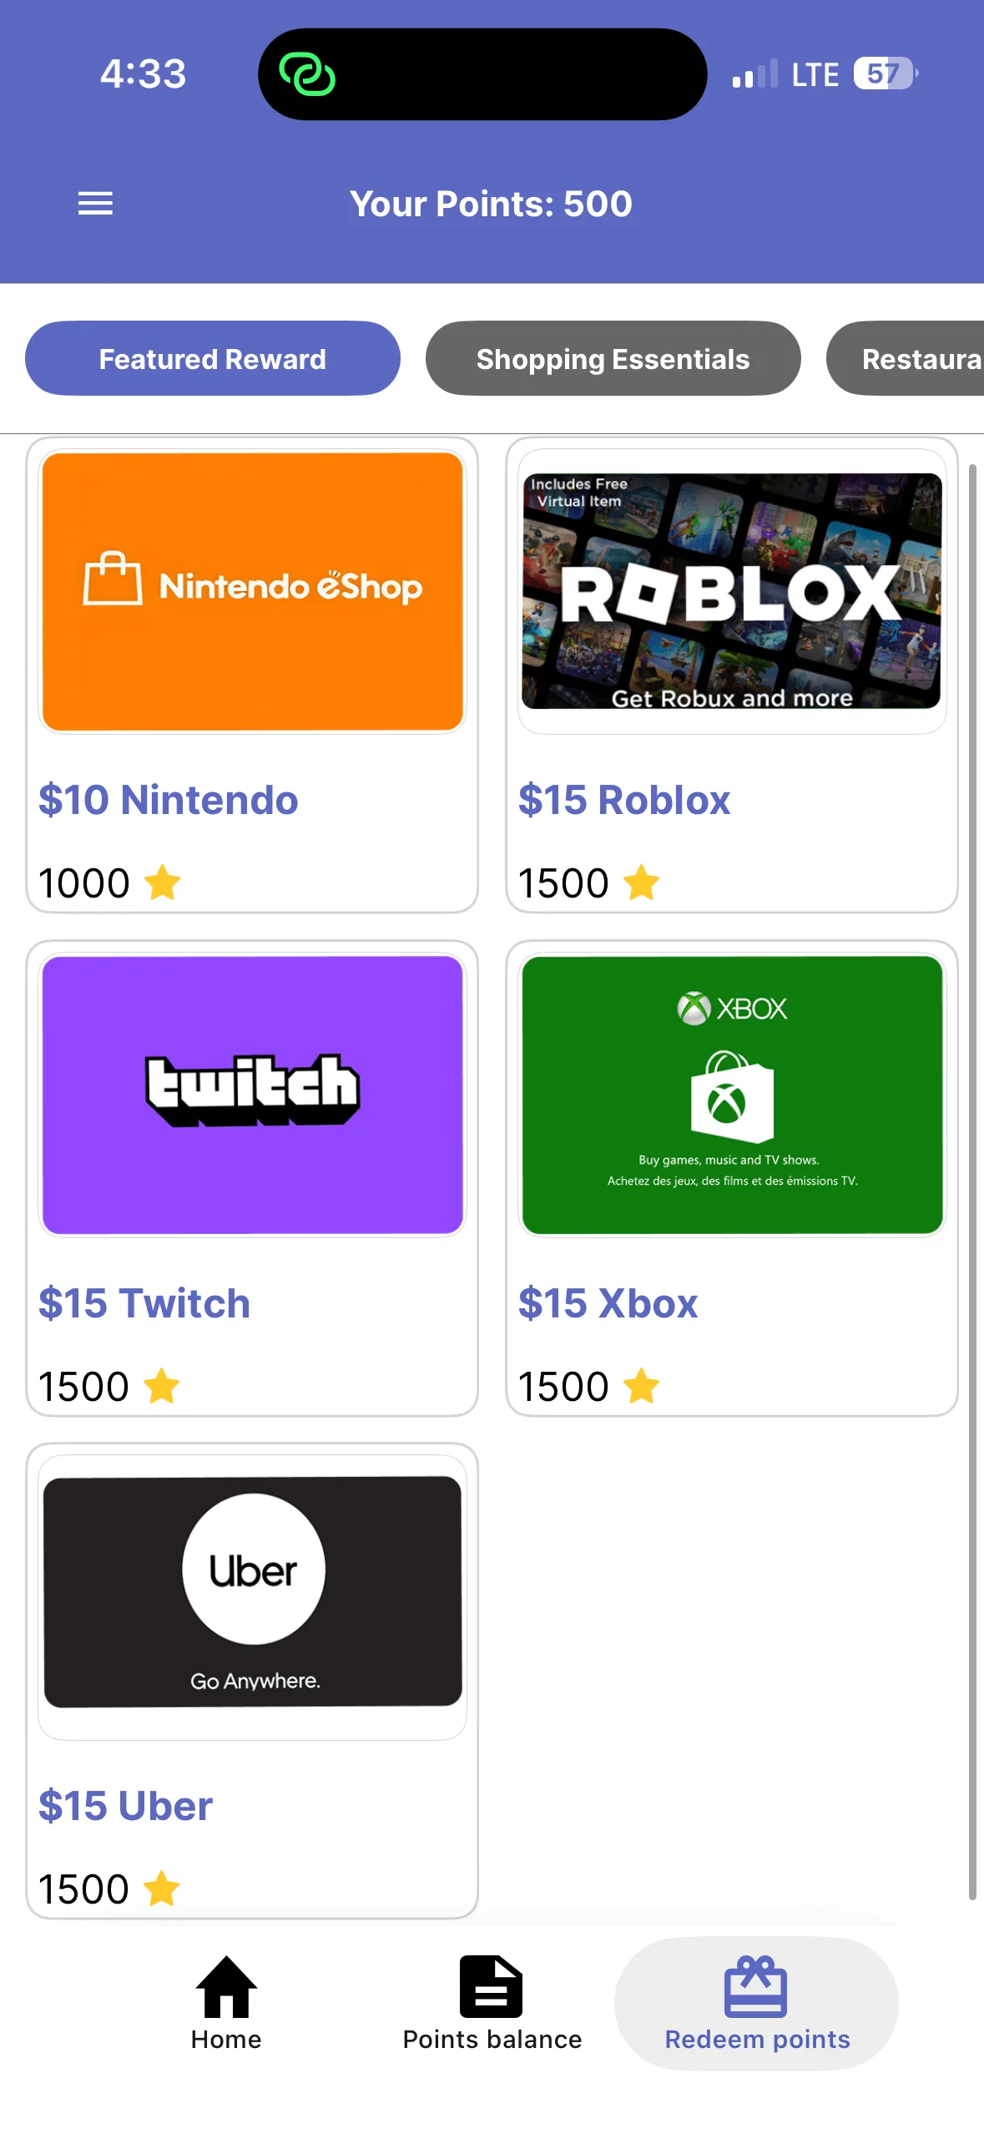Tap the battery indicator in status bar
984x2134 pixels.
[x=885, y=73]
